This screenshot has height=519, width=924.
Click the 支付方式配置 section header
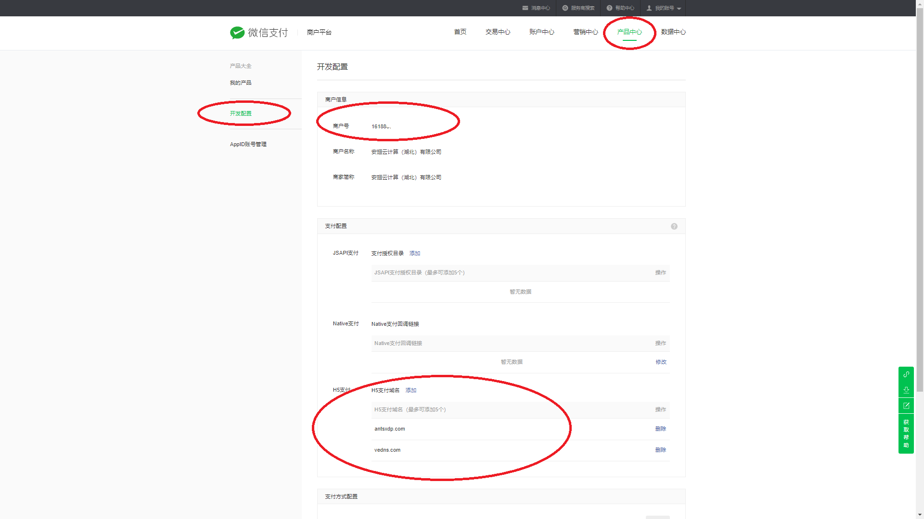pyautogui.click(x=341, y=496)
